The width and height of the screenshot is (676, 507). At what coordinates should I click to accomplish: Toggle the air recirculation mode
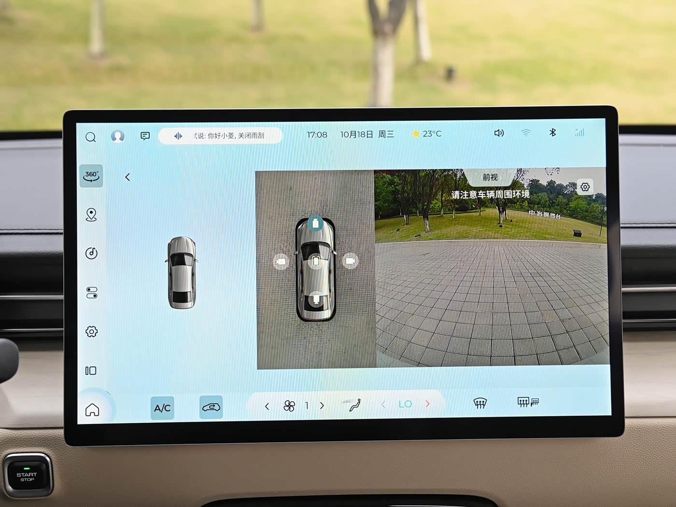[211, 407]
